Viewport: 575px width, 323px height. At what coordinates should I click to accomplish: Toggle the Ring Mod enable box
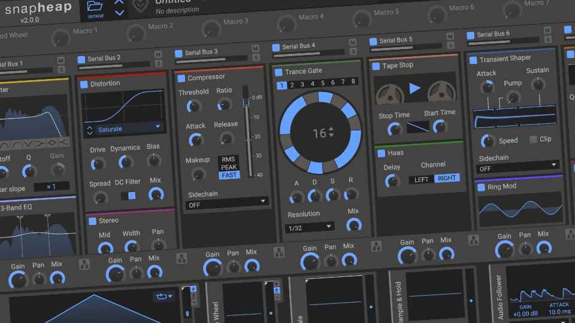[481, 187]
